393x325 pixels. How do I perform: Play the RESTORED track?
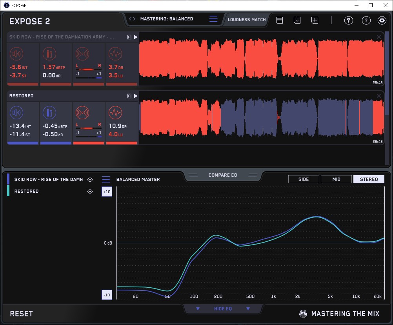[136, 96]
